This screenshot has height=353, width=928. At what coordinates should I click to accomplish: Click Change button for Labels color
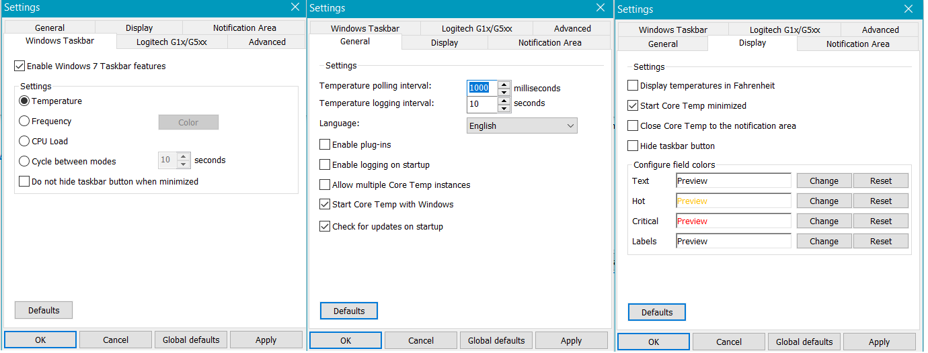pos(824,241)
